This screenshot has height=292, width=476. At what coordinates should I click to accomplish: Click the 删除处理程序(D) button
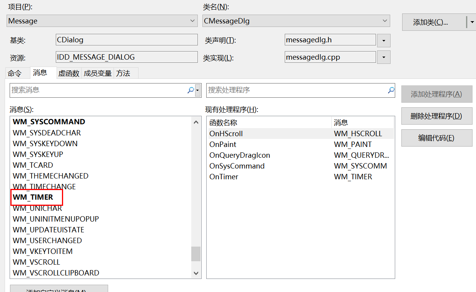(x=436, y=116)
